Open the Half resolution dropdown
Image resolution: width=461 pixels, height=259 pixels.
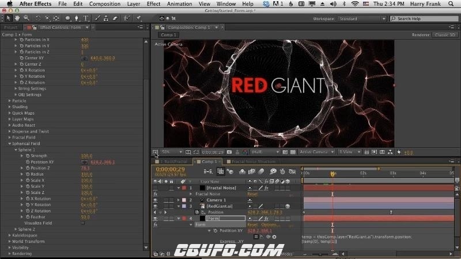click(x=265, y=152)
